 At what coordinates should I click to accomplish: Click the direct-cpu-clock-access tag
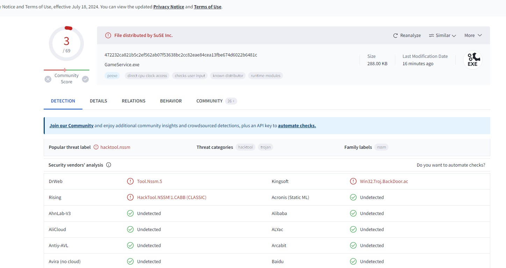tap(147, 76)
